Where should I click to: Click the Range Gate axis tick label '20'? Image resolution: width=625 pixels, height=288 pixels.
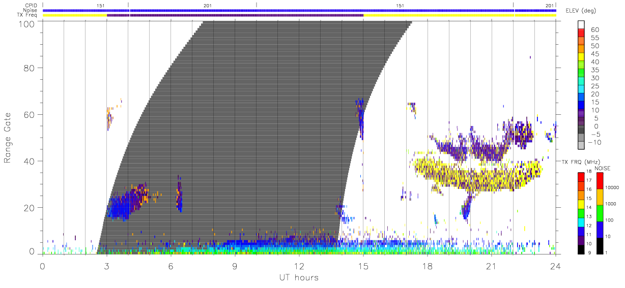click(30, 208)
